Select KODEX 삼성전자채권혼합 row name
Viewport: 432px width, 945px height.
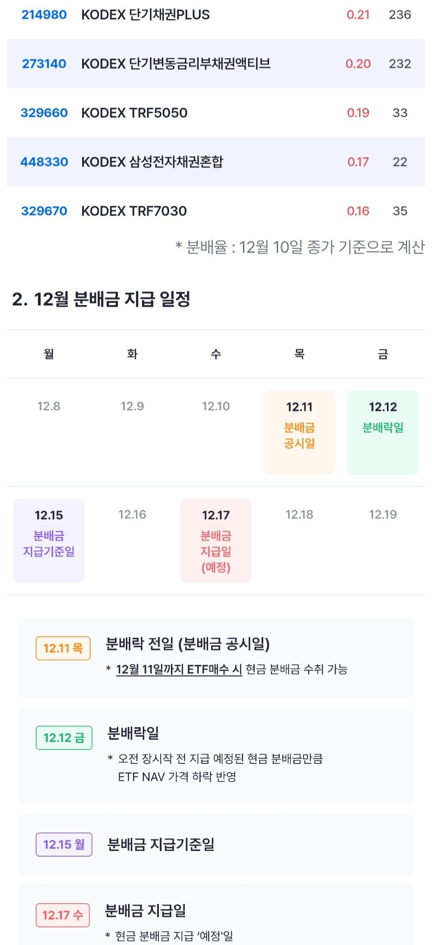click(x=152, y=162)
